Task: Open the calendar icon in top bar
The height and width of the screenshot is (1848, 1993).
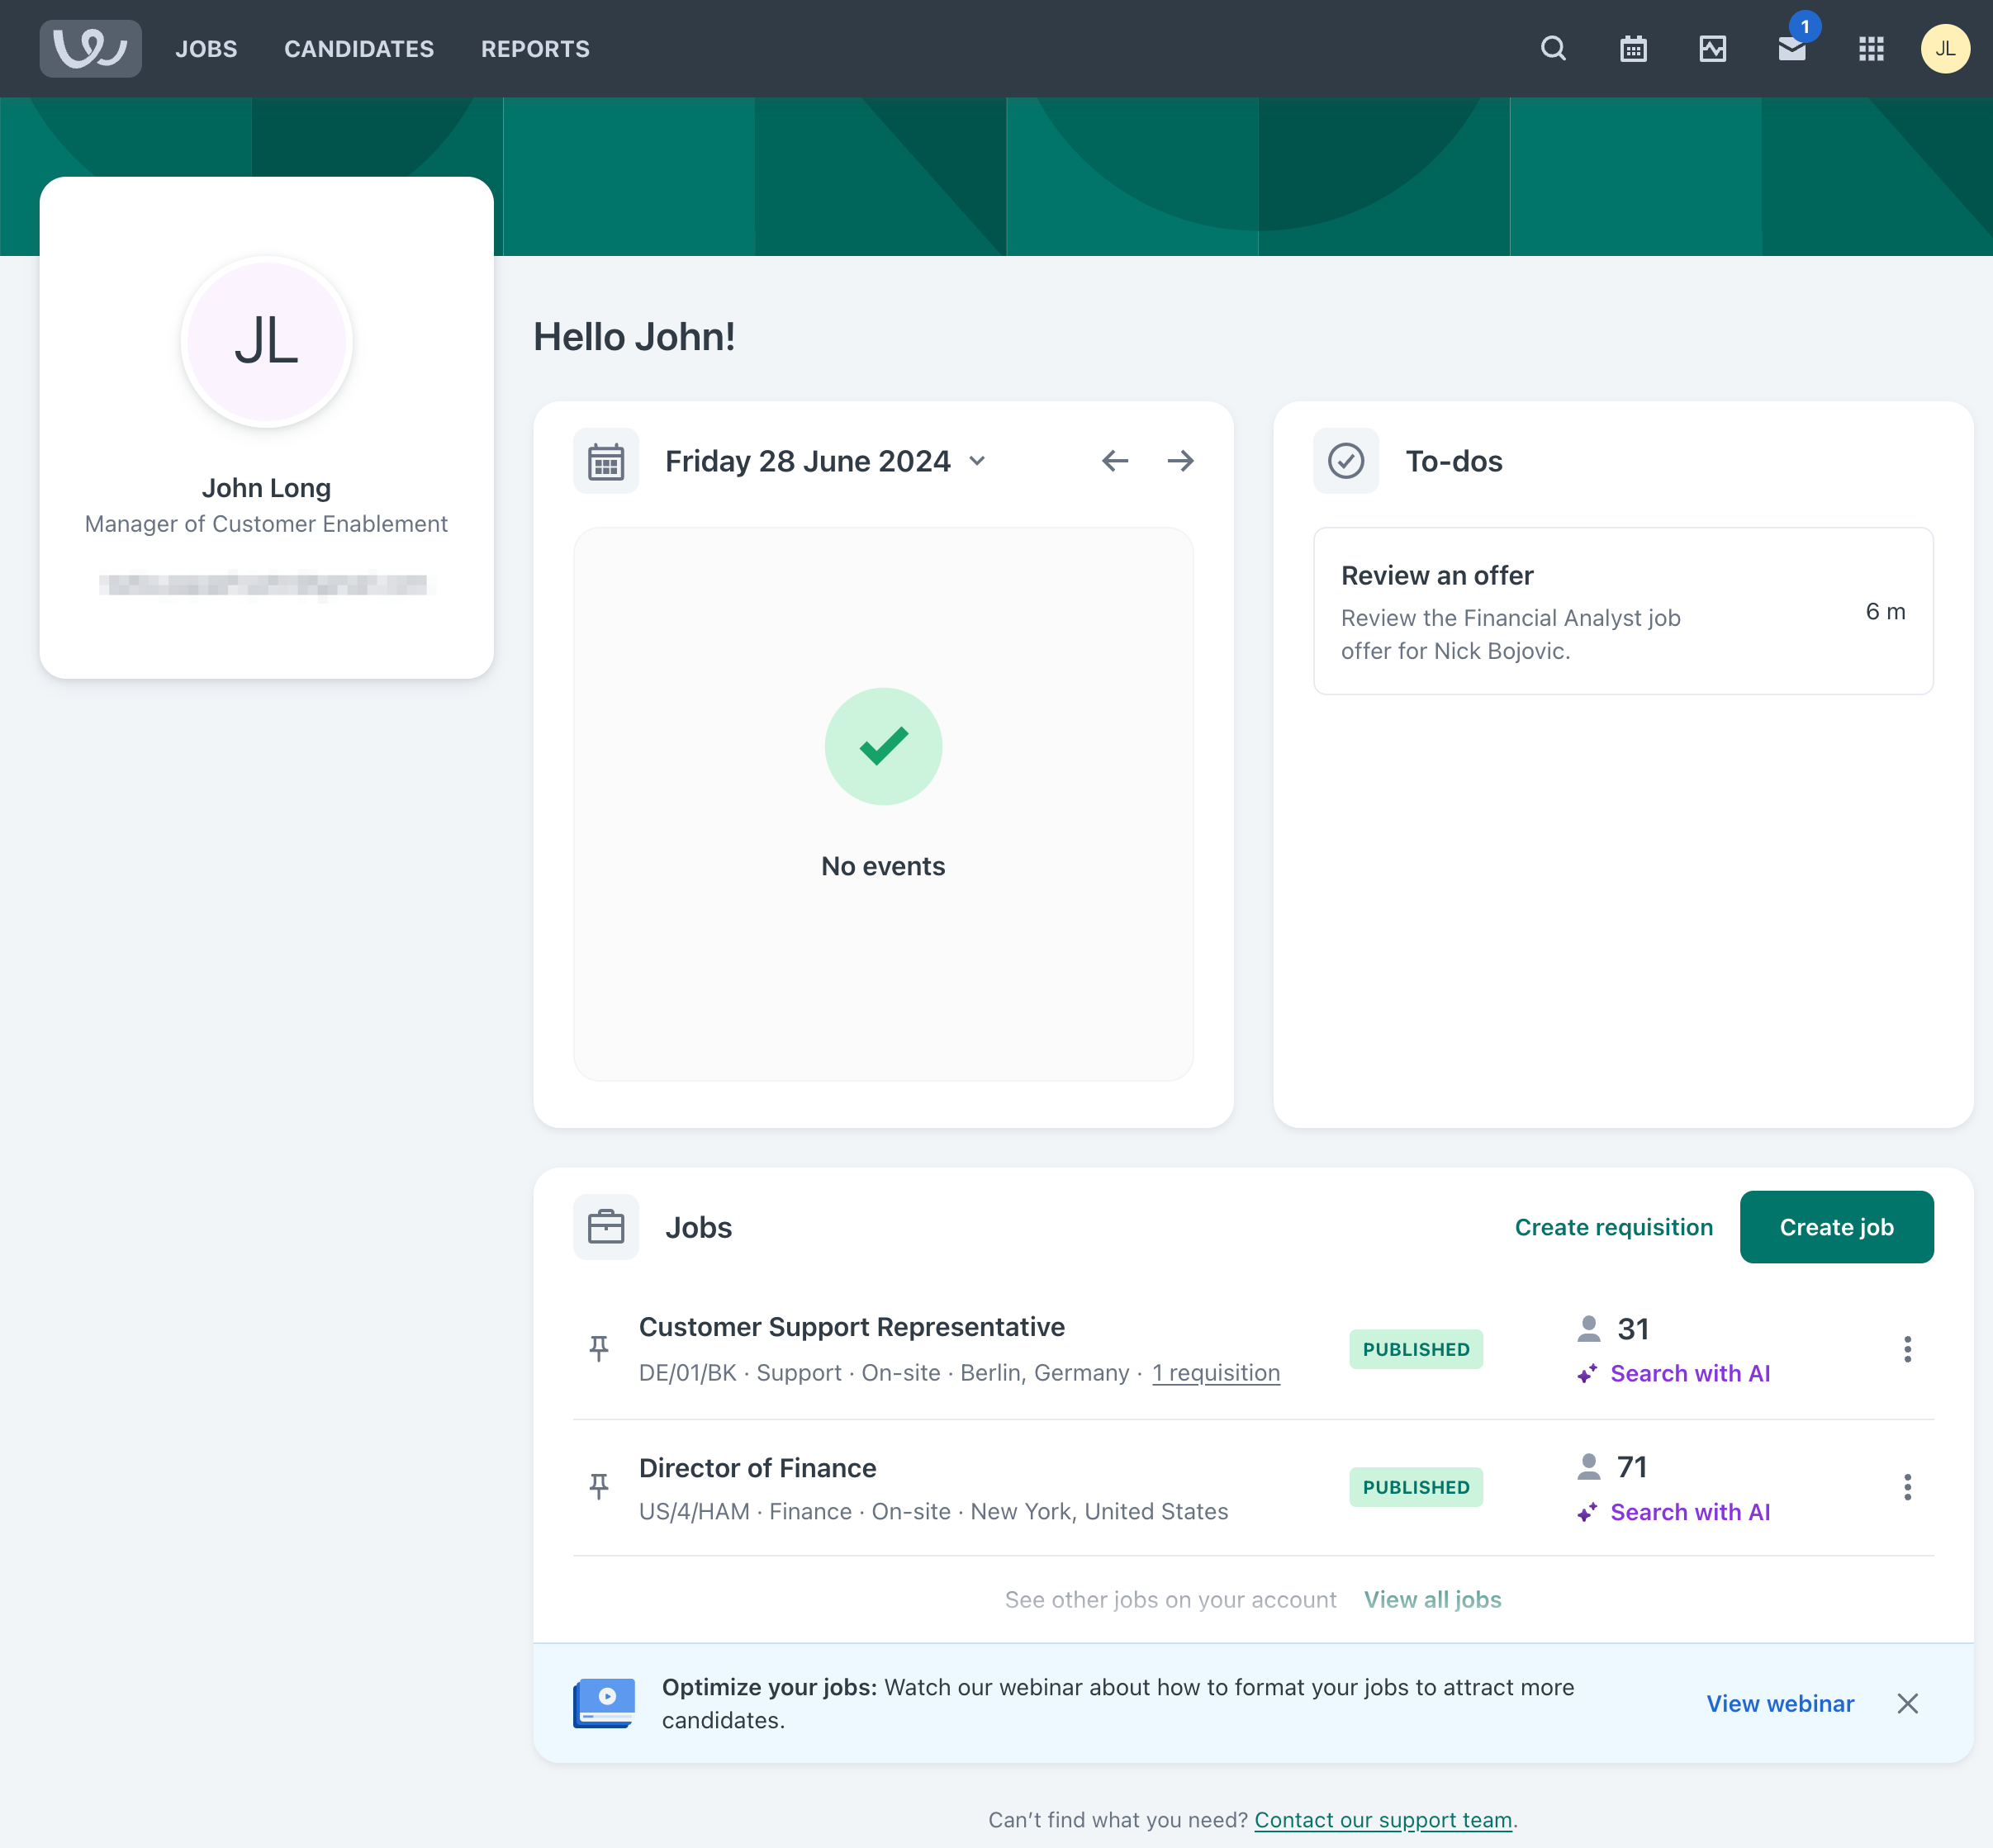Action: click(1633, 48)
